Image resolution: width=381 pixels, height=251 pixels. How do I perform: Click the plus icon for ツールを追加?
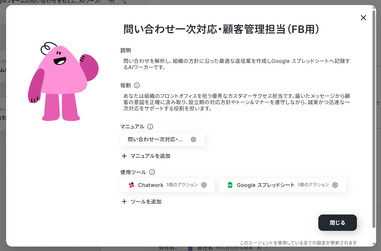[124, 201]
